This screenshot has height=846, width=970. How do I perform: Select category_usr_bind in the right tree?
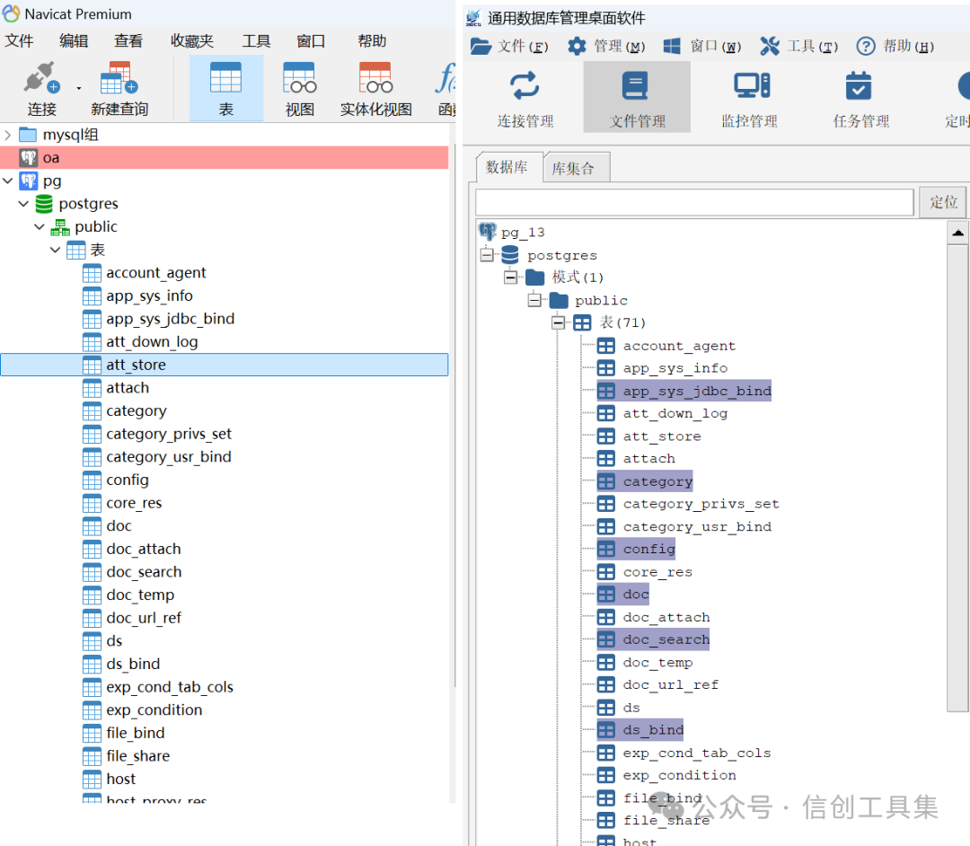coord(697,527)
